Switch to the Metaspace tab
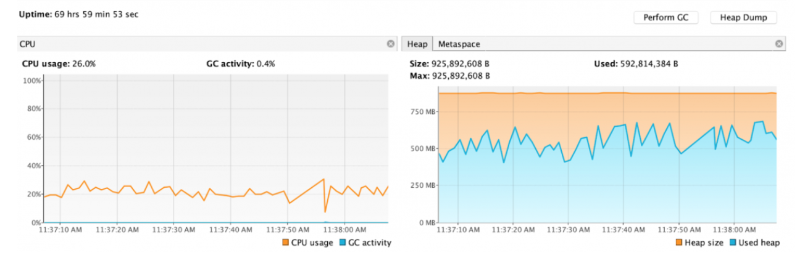This screenshot has height=266, width=805. [459, 44]
